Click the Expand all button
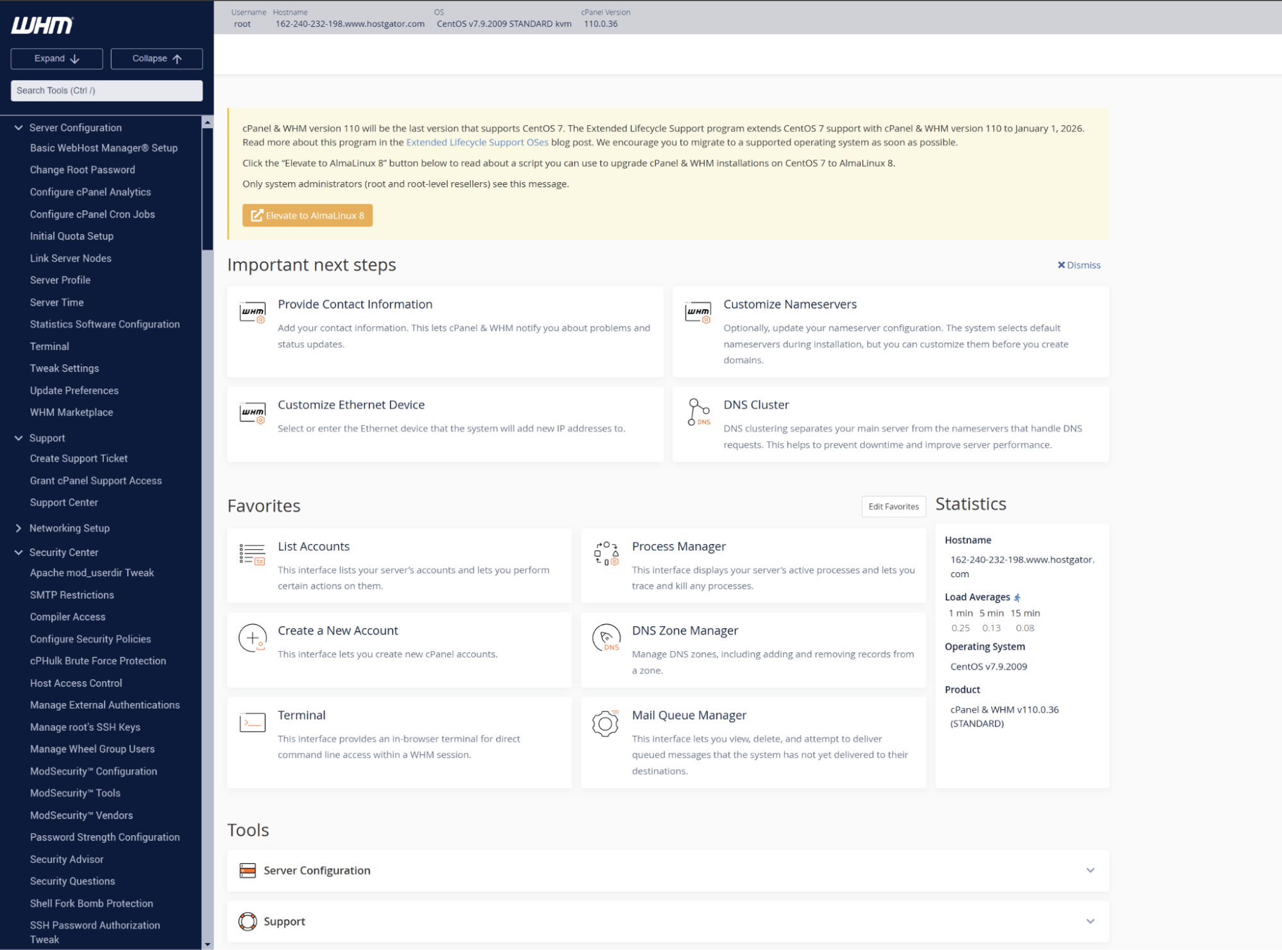The image size is (1282, 950). pos(56,58)
